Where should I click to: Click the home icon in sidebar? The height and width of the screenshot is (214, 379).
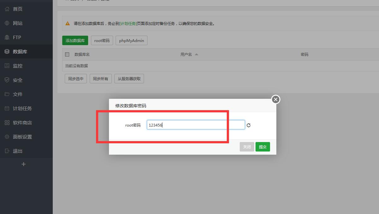click(7, 9)
